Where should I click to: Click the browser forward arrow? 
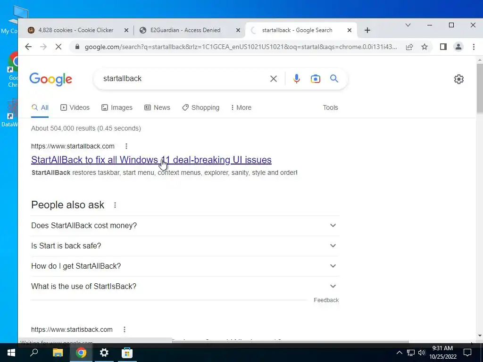pos(43,47)
